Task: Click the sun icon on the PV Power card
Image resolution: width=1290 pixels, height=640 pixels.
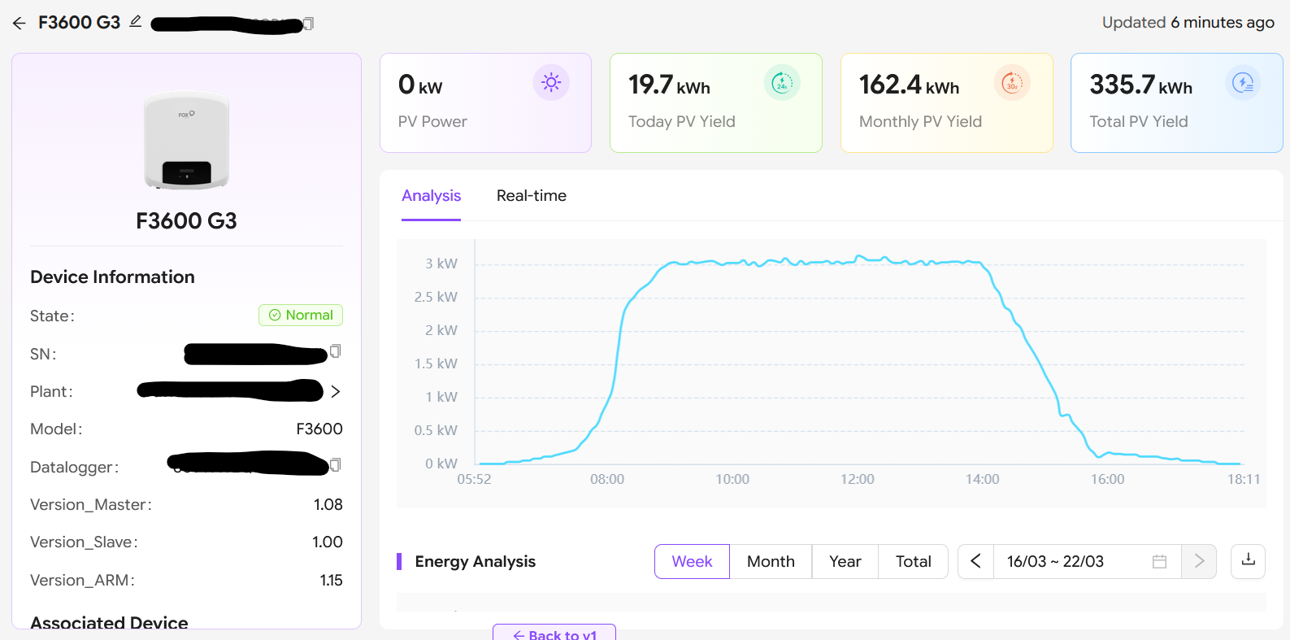Action: [551, 83]
